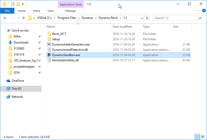207x140 pixels.
Task: Click the Back navigation arrow
Action: pos(5,18)
